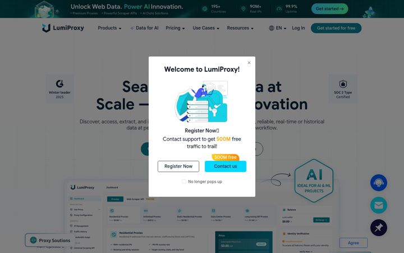Click the globe language icon
The width and height of the screenshot is (404, 253).
[272, 28]
